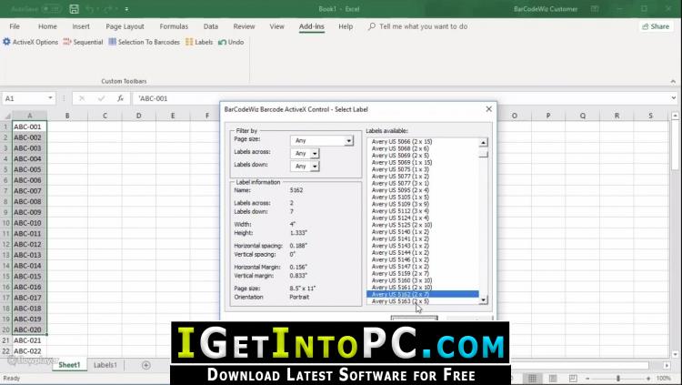Open the Labels tool
This screenshot has width=682, height=385.
(x=199, y=42)
